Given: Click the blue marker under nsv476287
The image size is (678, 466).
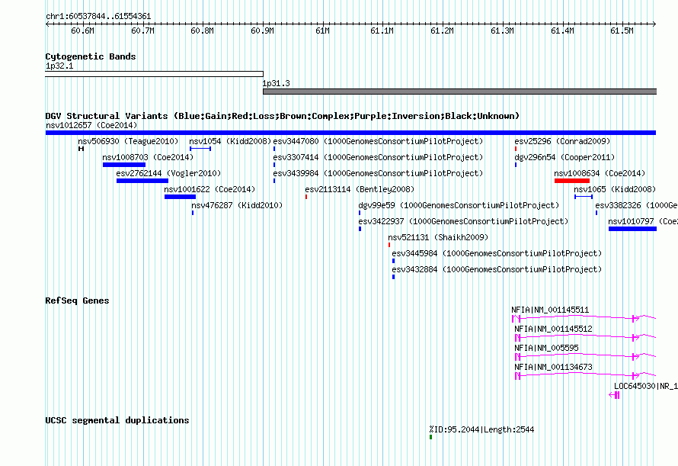Looking at the screenshot, I should coord(193,213).
